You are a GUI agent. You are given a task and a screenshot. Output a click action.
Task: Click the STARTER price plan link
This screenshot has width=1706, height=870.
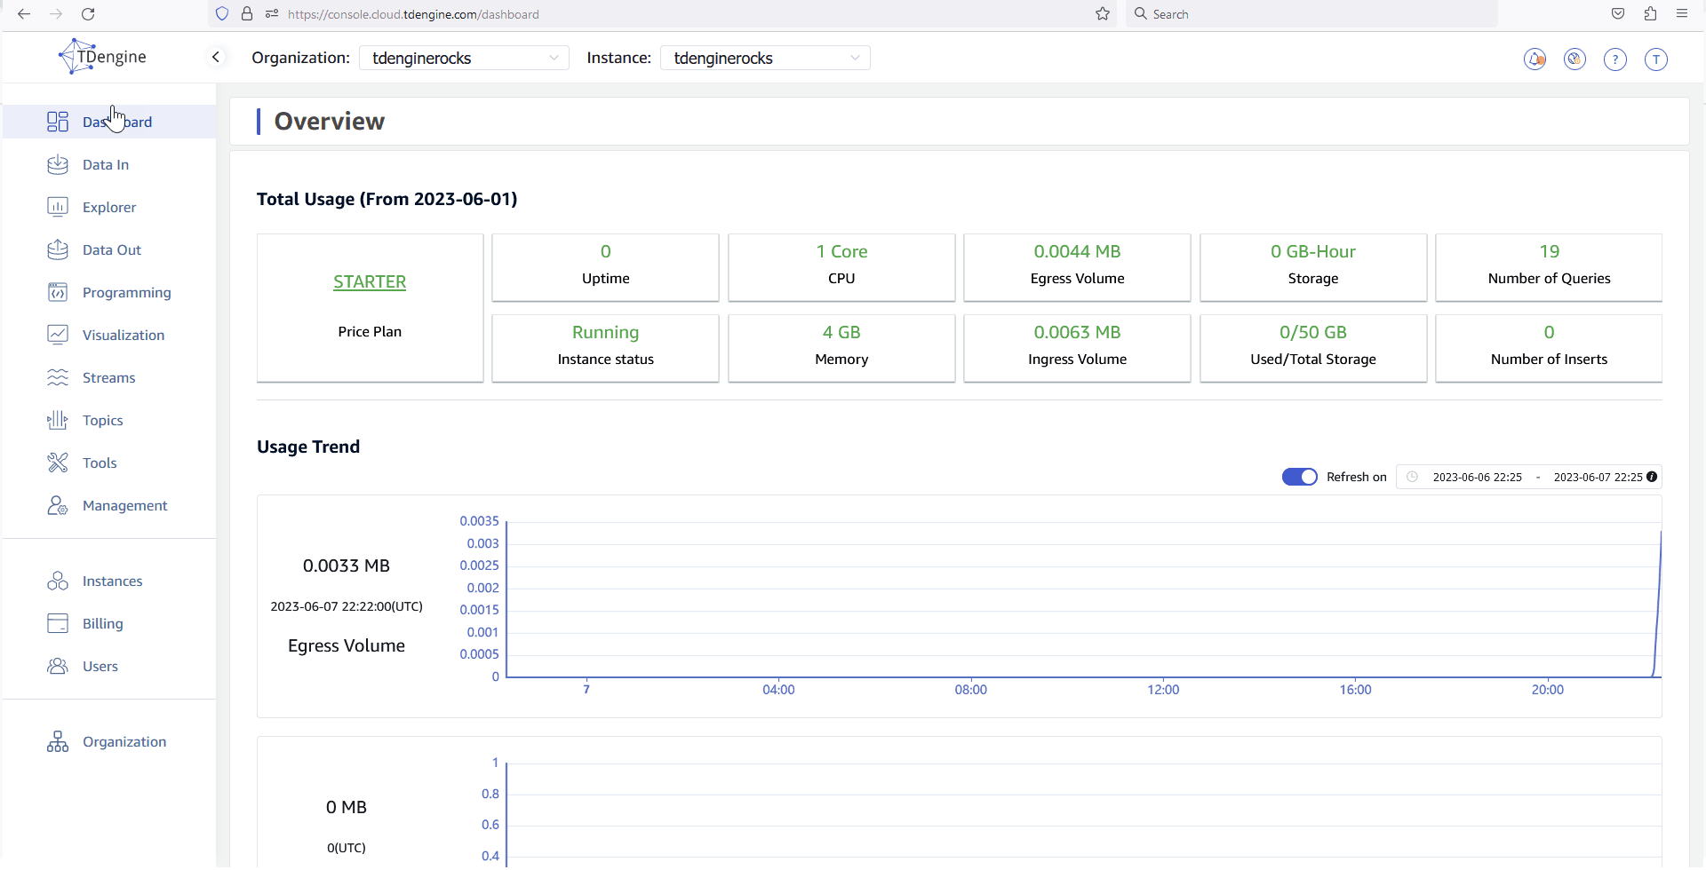[x=370, y=282]
